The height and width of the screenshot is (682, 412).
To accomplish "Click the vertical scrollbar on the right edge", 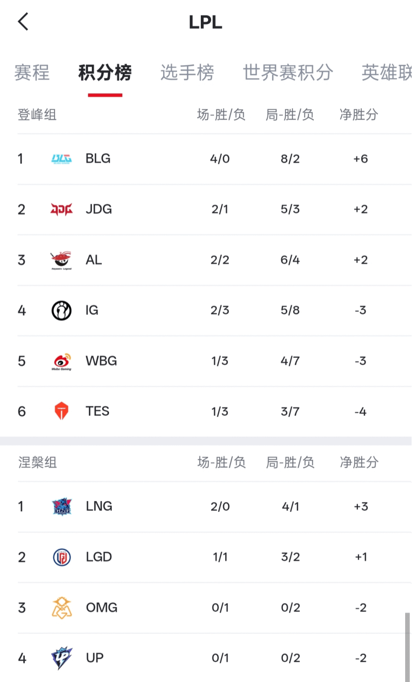I will (x=407, y=646).
